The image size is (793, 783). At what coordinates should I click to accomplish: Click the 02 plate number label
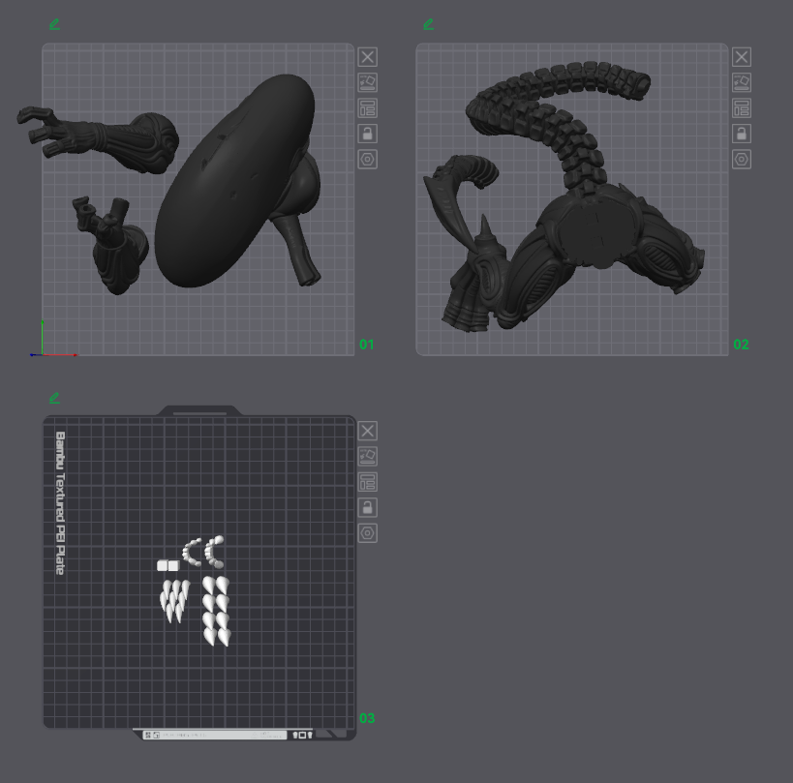point(741,345)
